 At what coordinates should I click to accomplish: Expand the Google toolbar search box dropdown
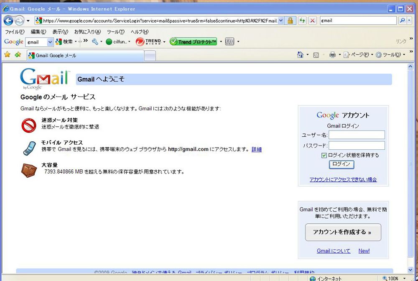[x=50, y=42]
